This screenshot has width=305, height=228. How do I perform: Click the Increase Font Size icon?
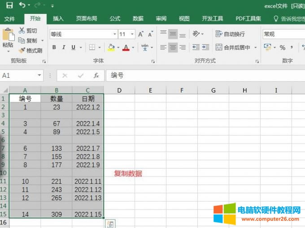point(141,34)
